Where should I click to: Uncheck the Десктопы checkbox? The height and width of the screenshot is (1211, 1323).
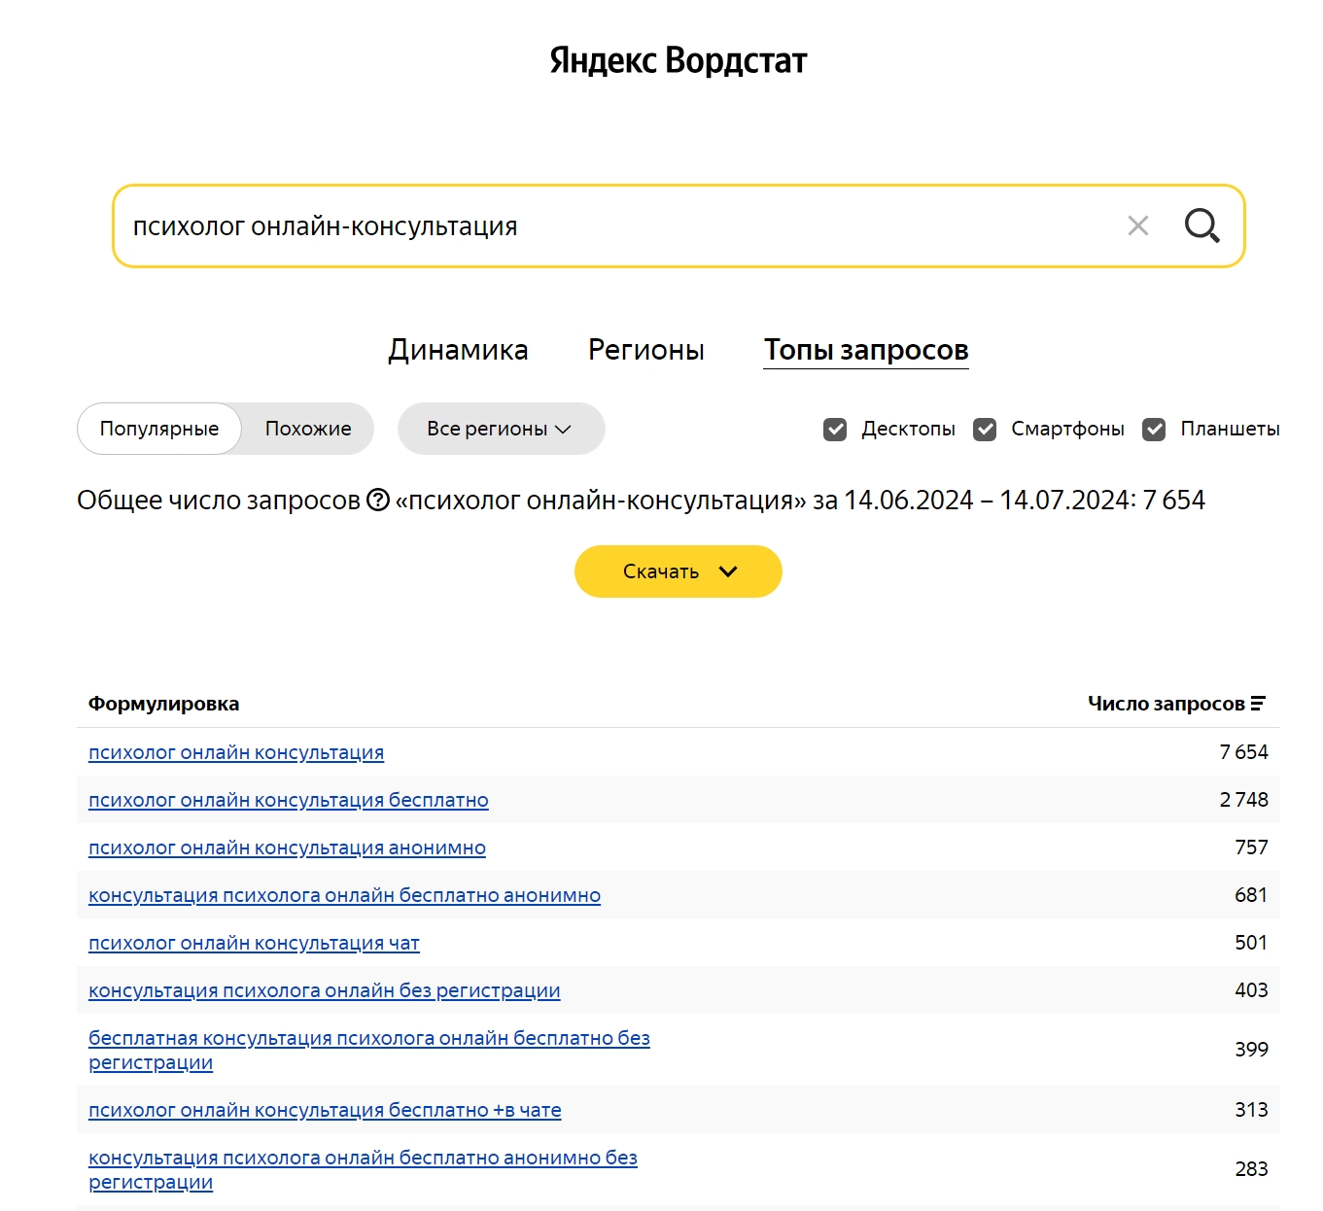(x=835, y=430)
